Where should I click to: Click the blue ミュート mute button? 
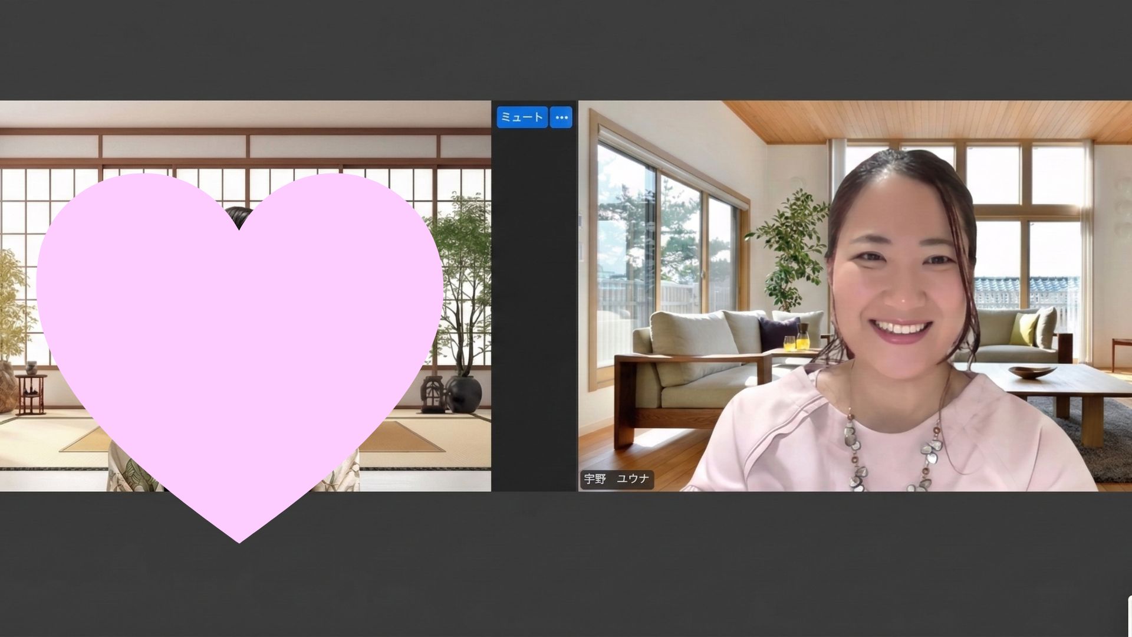pyautogui.click(x=522, y=117)
